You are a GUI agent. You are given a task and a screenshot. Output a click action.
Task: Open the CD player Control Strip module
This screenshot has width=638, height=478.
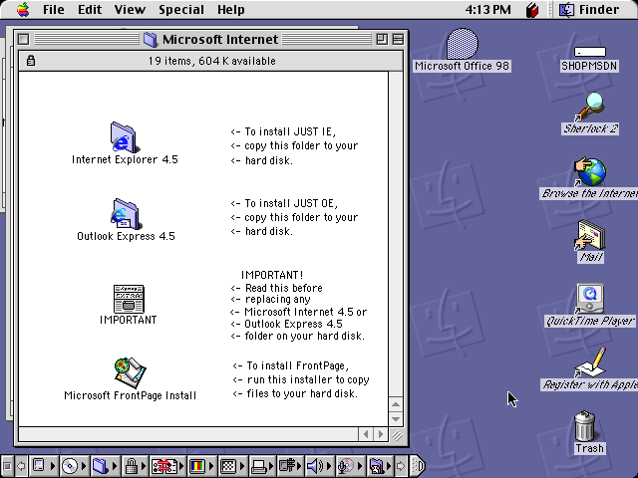pos(70,465)
